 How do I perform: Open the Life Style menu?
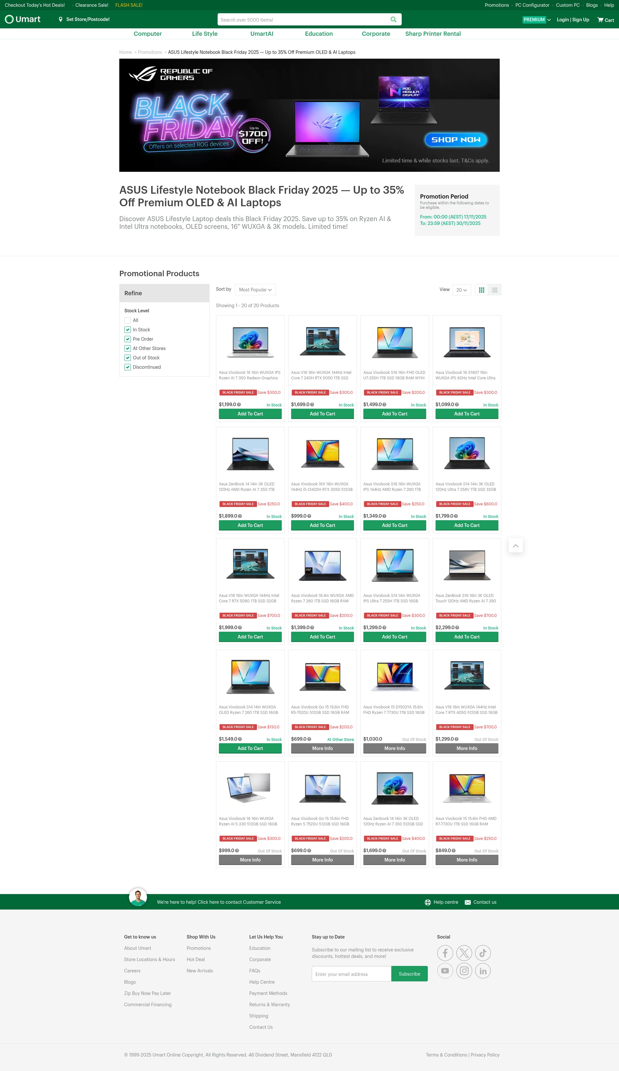coord(204,34)
